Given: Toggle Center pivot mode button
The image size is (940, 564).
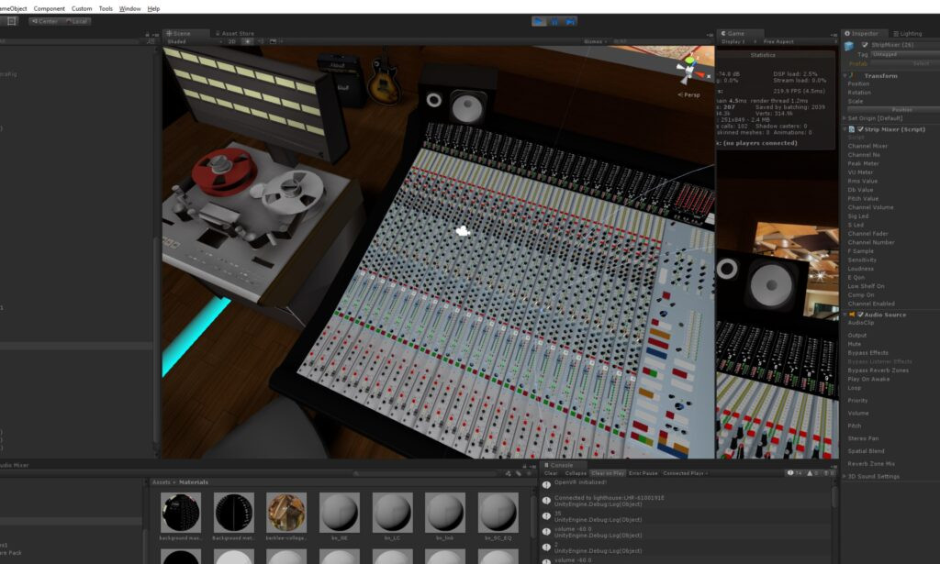Looking at the screenshot, I should [44, 22].
